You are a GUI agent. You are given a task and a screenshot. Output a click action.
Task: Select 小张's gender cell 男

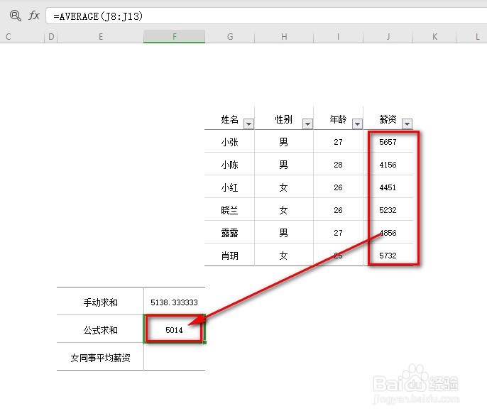284,142
